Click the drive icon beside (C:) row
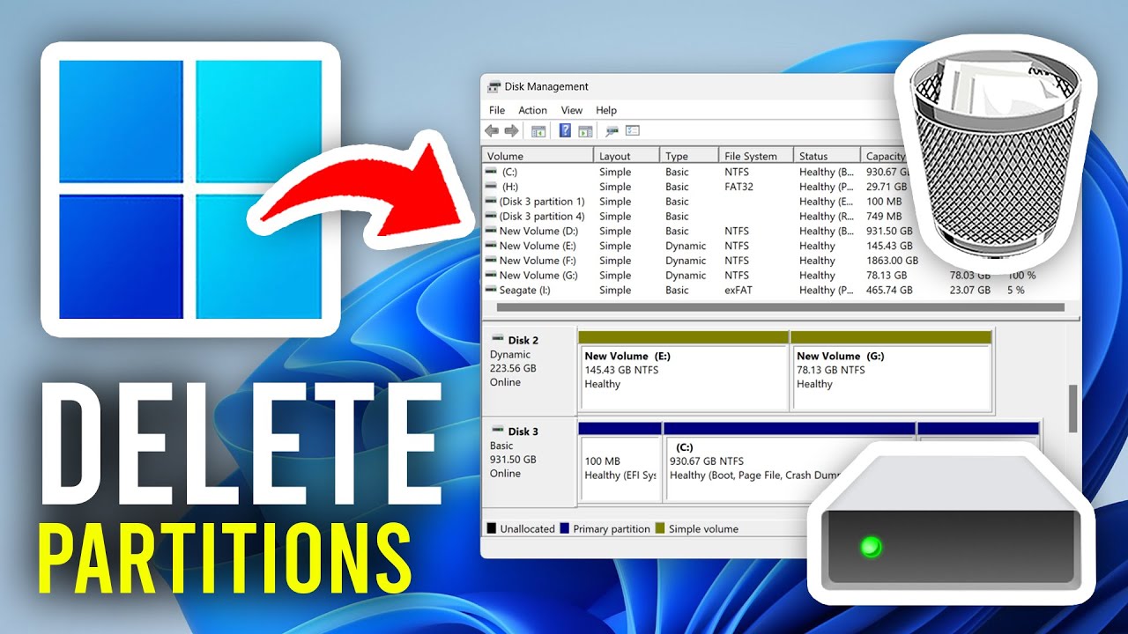The height and width of the screenshot is (634, 1128). tap(491, 172)
